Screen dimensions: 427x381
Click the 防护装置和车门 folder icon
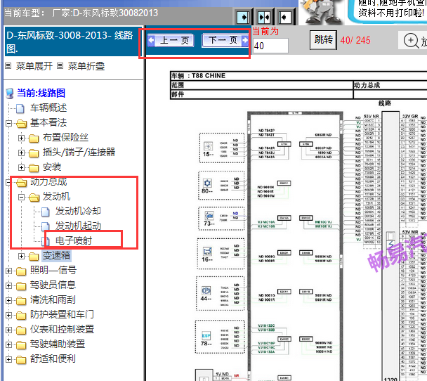pos(21,315)
